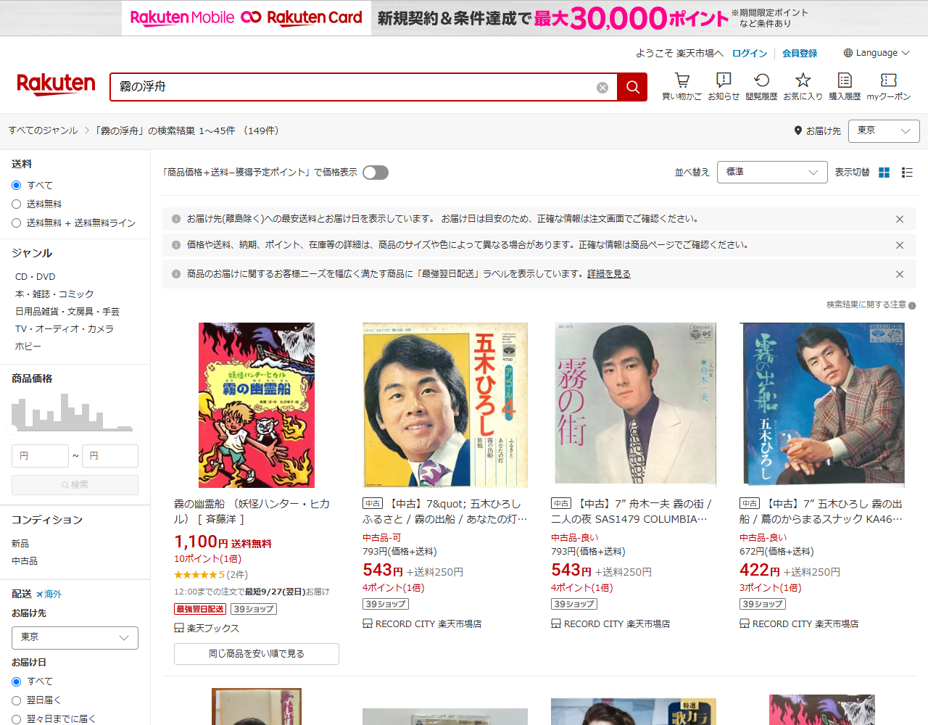The image size is (928, 725).
Task: Click the red search magnifier button
Action: tap(632, 87)
